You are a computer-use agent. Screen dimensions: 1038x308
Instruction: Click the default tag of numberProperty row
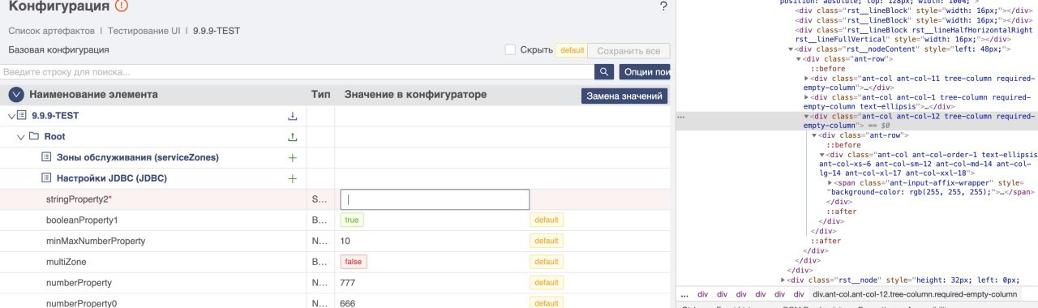click(547, 283)
